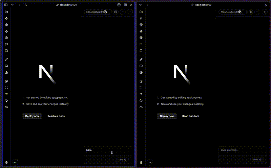Open the chat bubble icon in right pane
271x168 pixels.
click(x=141, y=44)
